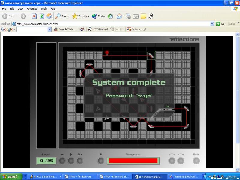Open the Mail toolbar icon

(x=120, y=16)
